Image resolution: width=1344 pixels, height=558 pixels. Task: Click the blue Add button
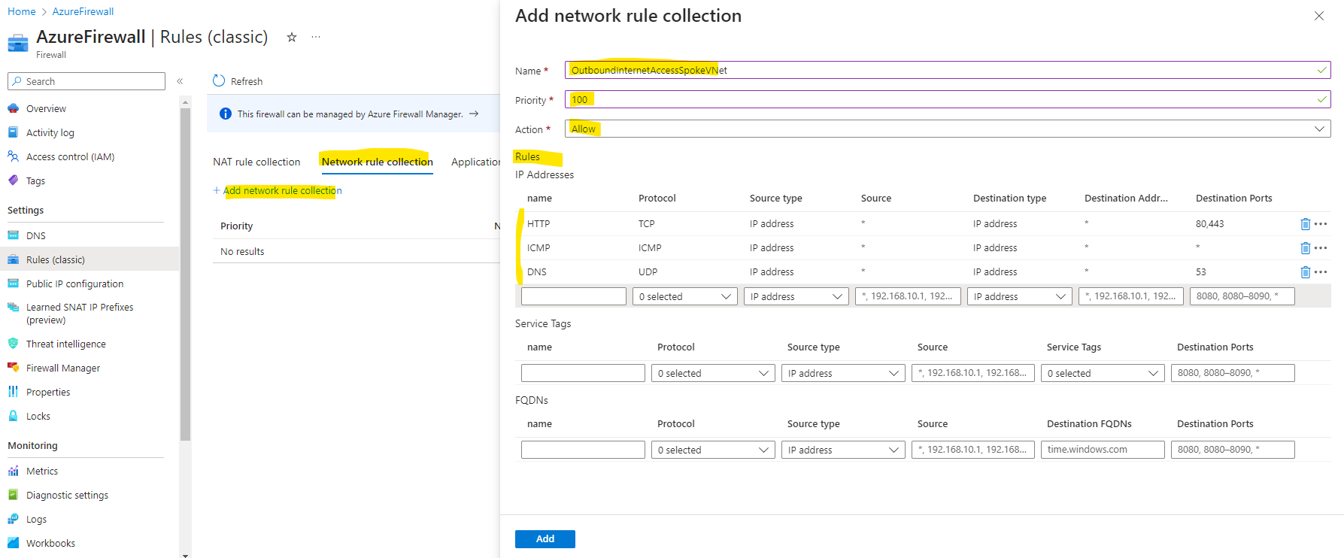pos(545,538)
